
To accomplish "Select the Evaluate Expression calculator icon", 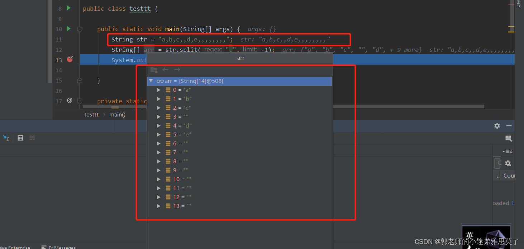I will tap(20, 138).
